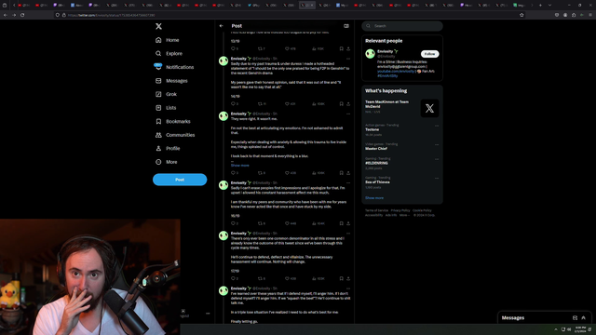596x335 pixels.
Task: Reply to the 'They were right' tweet
Action: (235, 173)
